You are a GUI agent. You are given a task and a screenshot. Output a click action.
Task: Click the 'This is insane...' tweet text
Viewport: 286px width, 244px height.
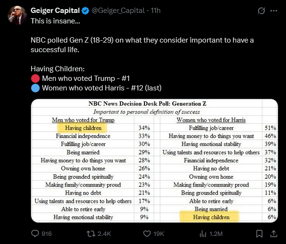click(55, 21)
